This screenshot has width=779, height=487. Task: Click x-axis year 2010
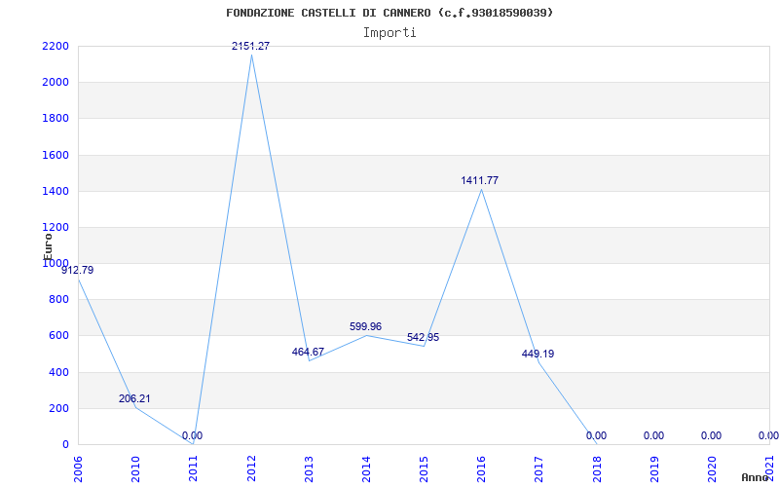[136, 469]
